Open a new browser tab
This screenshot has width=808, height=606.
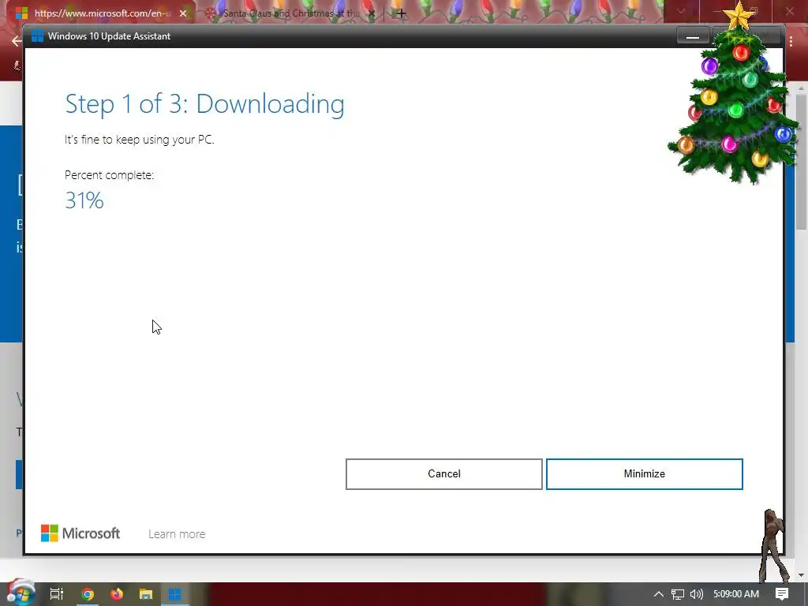click(x=402, y=13)
